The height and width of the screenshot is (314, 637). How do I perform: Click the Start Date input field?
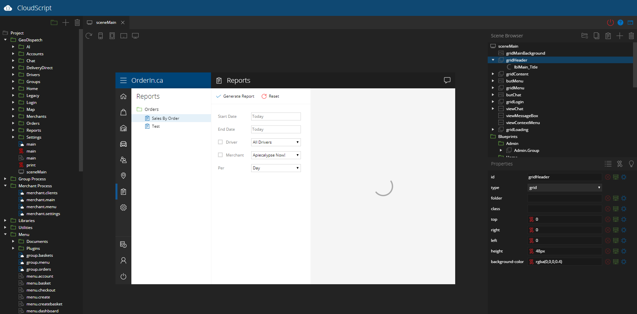[276, 116]
